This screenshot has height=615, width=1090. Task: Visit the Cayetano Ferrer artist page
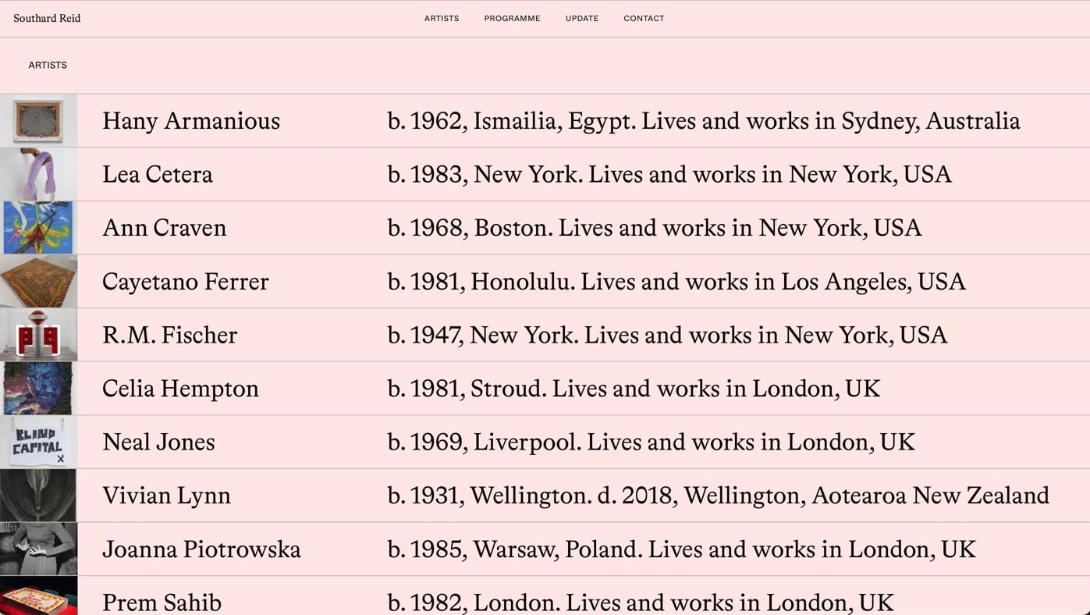pyautogui.click(x=186, y=282)
